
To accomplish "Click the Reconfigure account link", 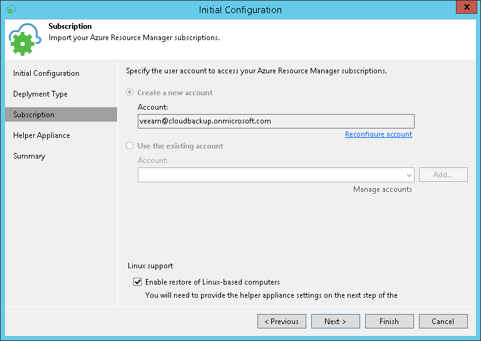I will [x=378, y=134].
